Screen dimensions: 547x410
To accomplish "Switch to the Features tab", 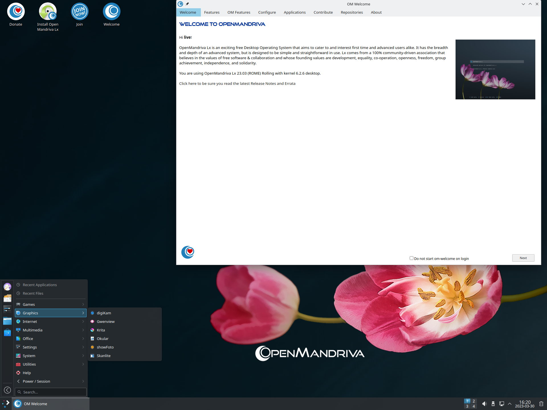I will [212, 12].
